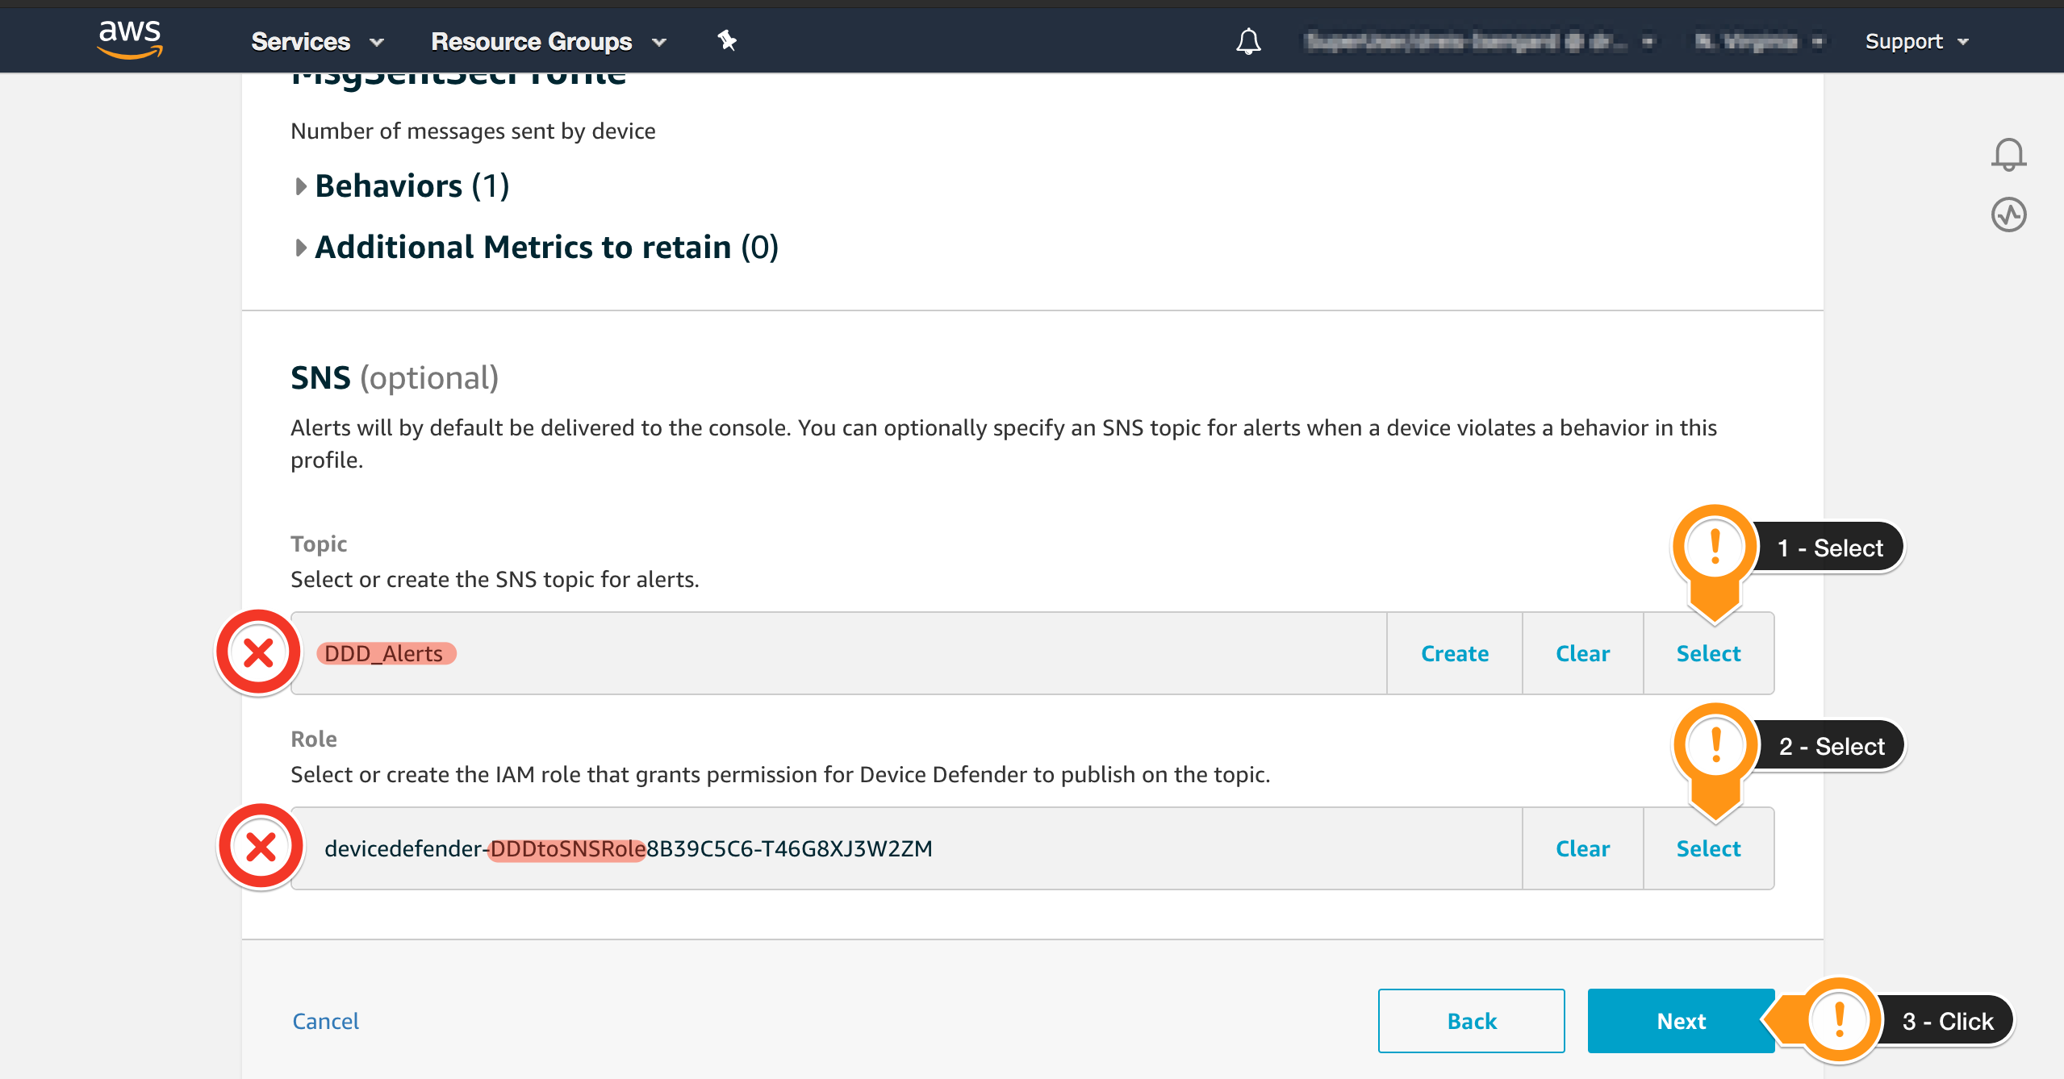This screenshot has width=2064, height=1079.
Task: Open the blurred account user dropdown
Action: 1479,41
